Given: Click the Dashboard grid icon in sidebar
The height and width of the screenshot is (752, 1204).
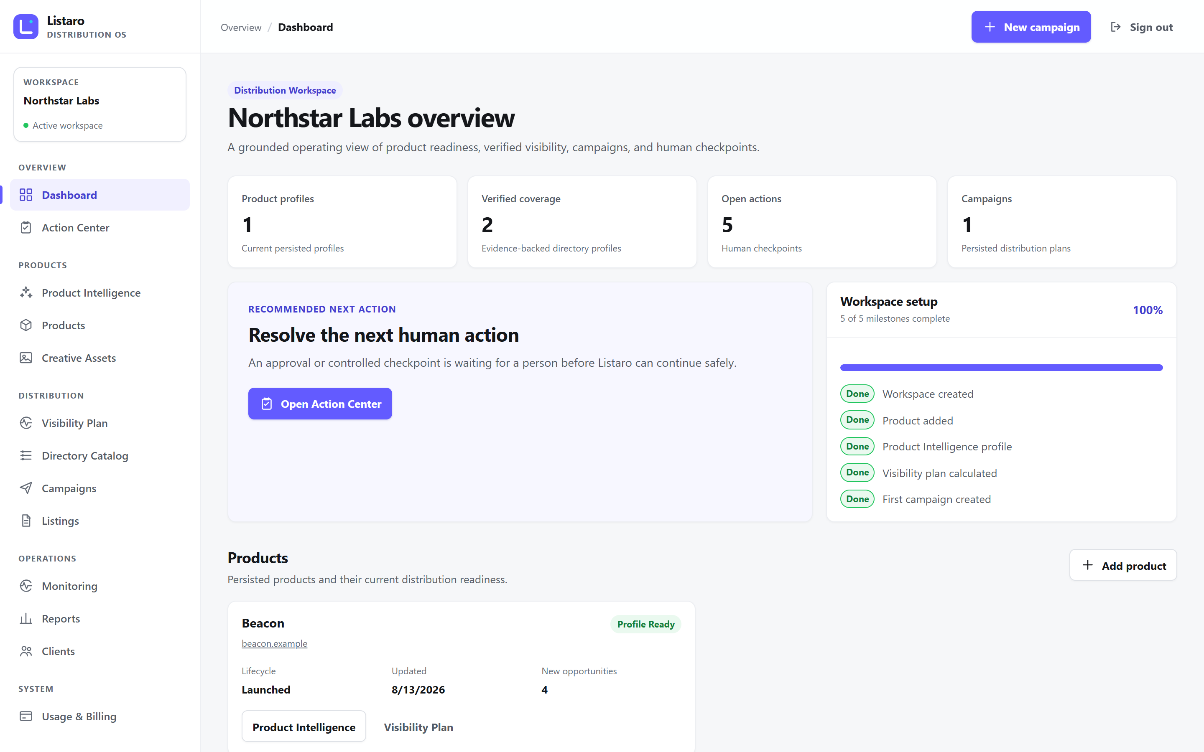Looking at the screenshot, I should [x=26, y=194].
